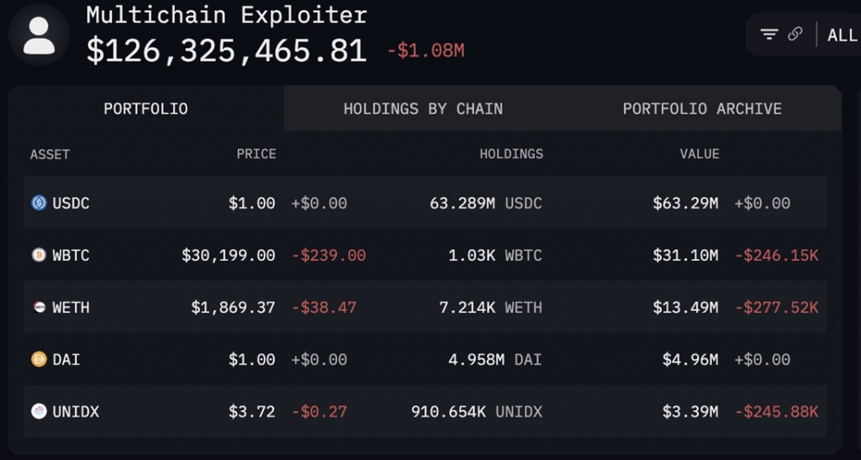The height and width of the screenshot is (460, 861).
Task: Open the WBTC asset name link
Action: tap(71, 255)
